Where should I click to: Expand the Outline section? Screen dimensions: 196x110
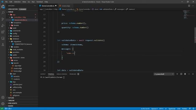11,98
